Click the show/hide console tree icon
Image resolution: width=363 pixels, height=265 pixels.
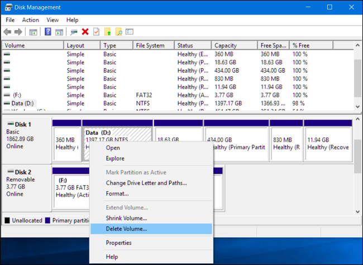[x=33, y=32]
